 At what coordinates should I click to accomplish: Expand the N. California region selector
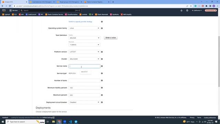pyautogui.click(x=197, y=10)
